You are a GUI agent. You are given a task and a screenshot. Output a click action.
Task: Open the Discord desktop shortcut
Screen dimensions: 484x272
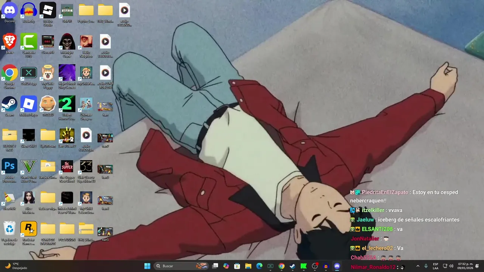tap(9, 12)
